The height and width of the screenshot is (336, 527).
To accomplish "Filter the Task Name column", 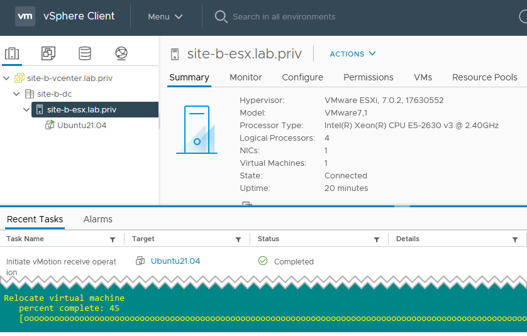I will [x=113, y=239].
